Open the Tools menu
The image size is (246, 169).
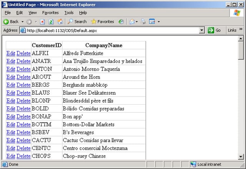(69, 13)
